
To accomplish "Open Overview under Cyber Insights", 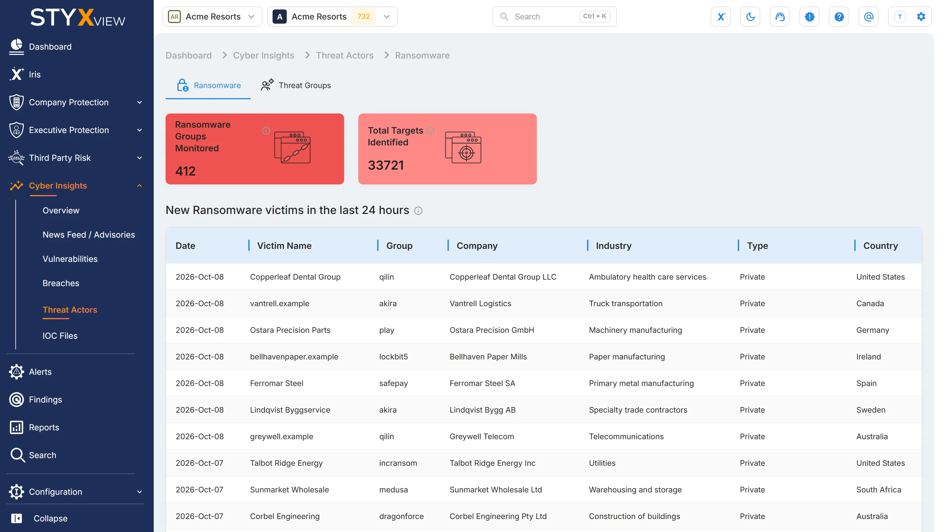I will [x=61, y=210].
